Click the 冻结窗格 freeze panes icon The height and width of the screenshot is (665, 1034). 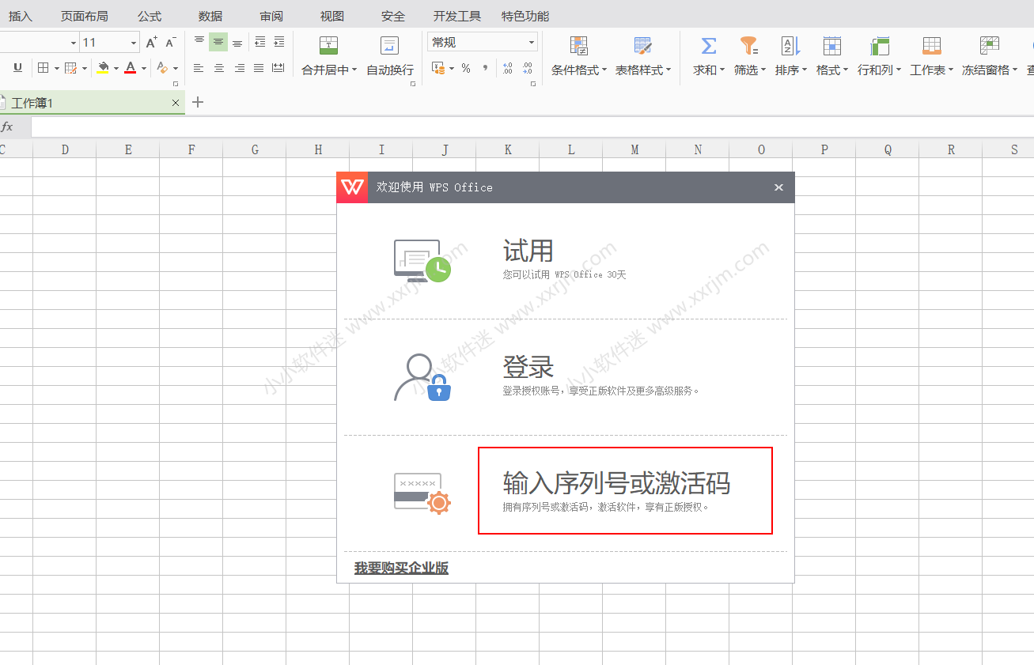coord(989,45)
